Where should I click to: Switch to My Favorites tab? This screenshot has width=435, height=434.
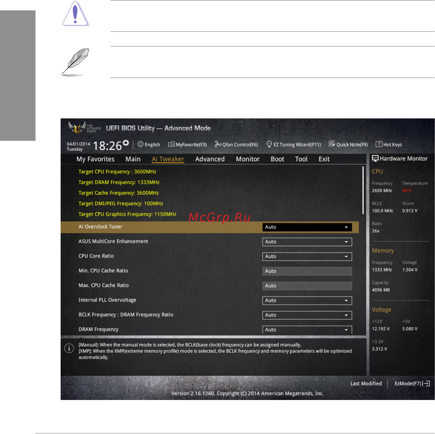click(x=96, y=159)
